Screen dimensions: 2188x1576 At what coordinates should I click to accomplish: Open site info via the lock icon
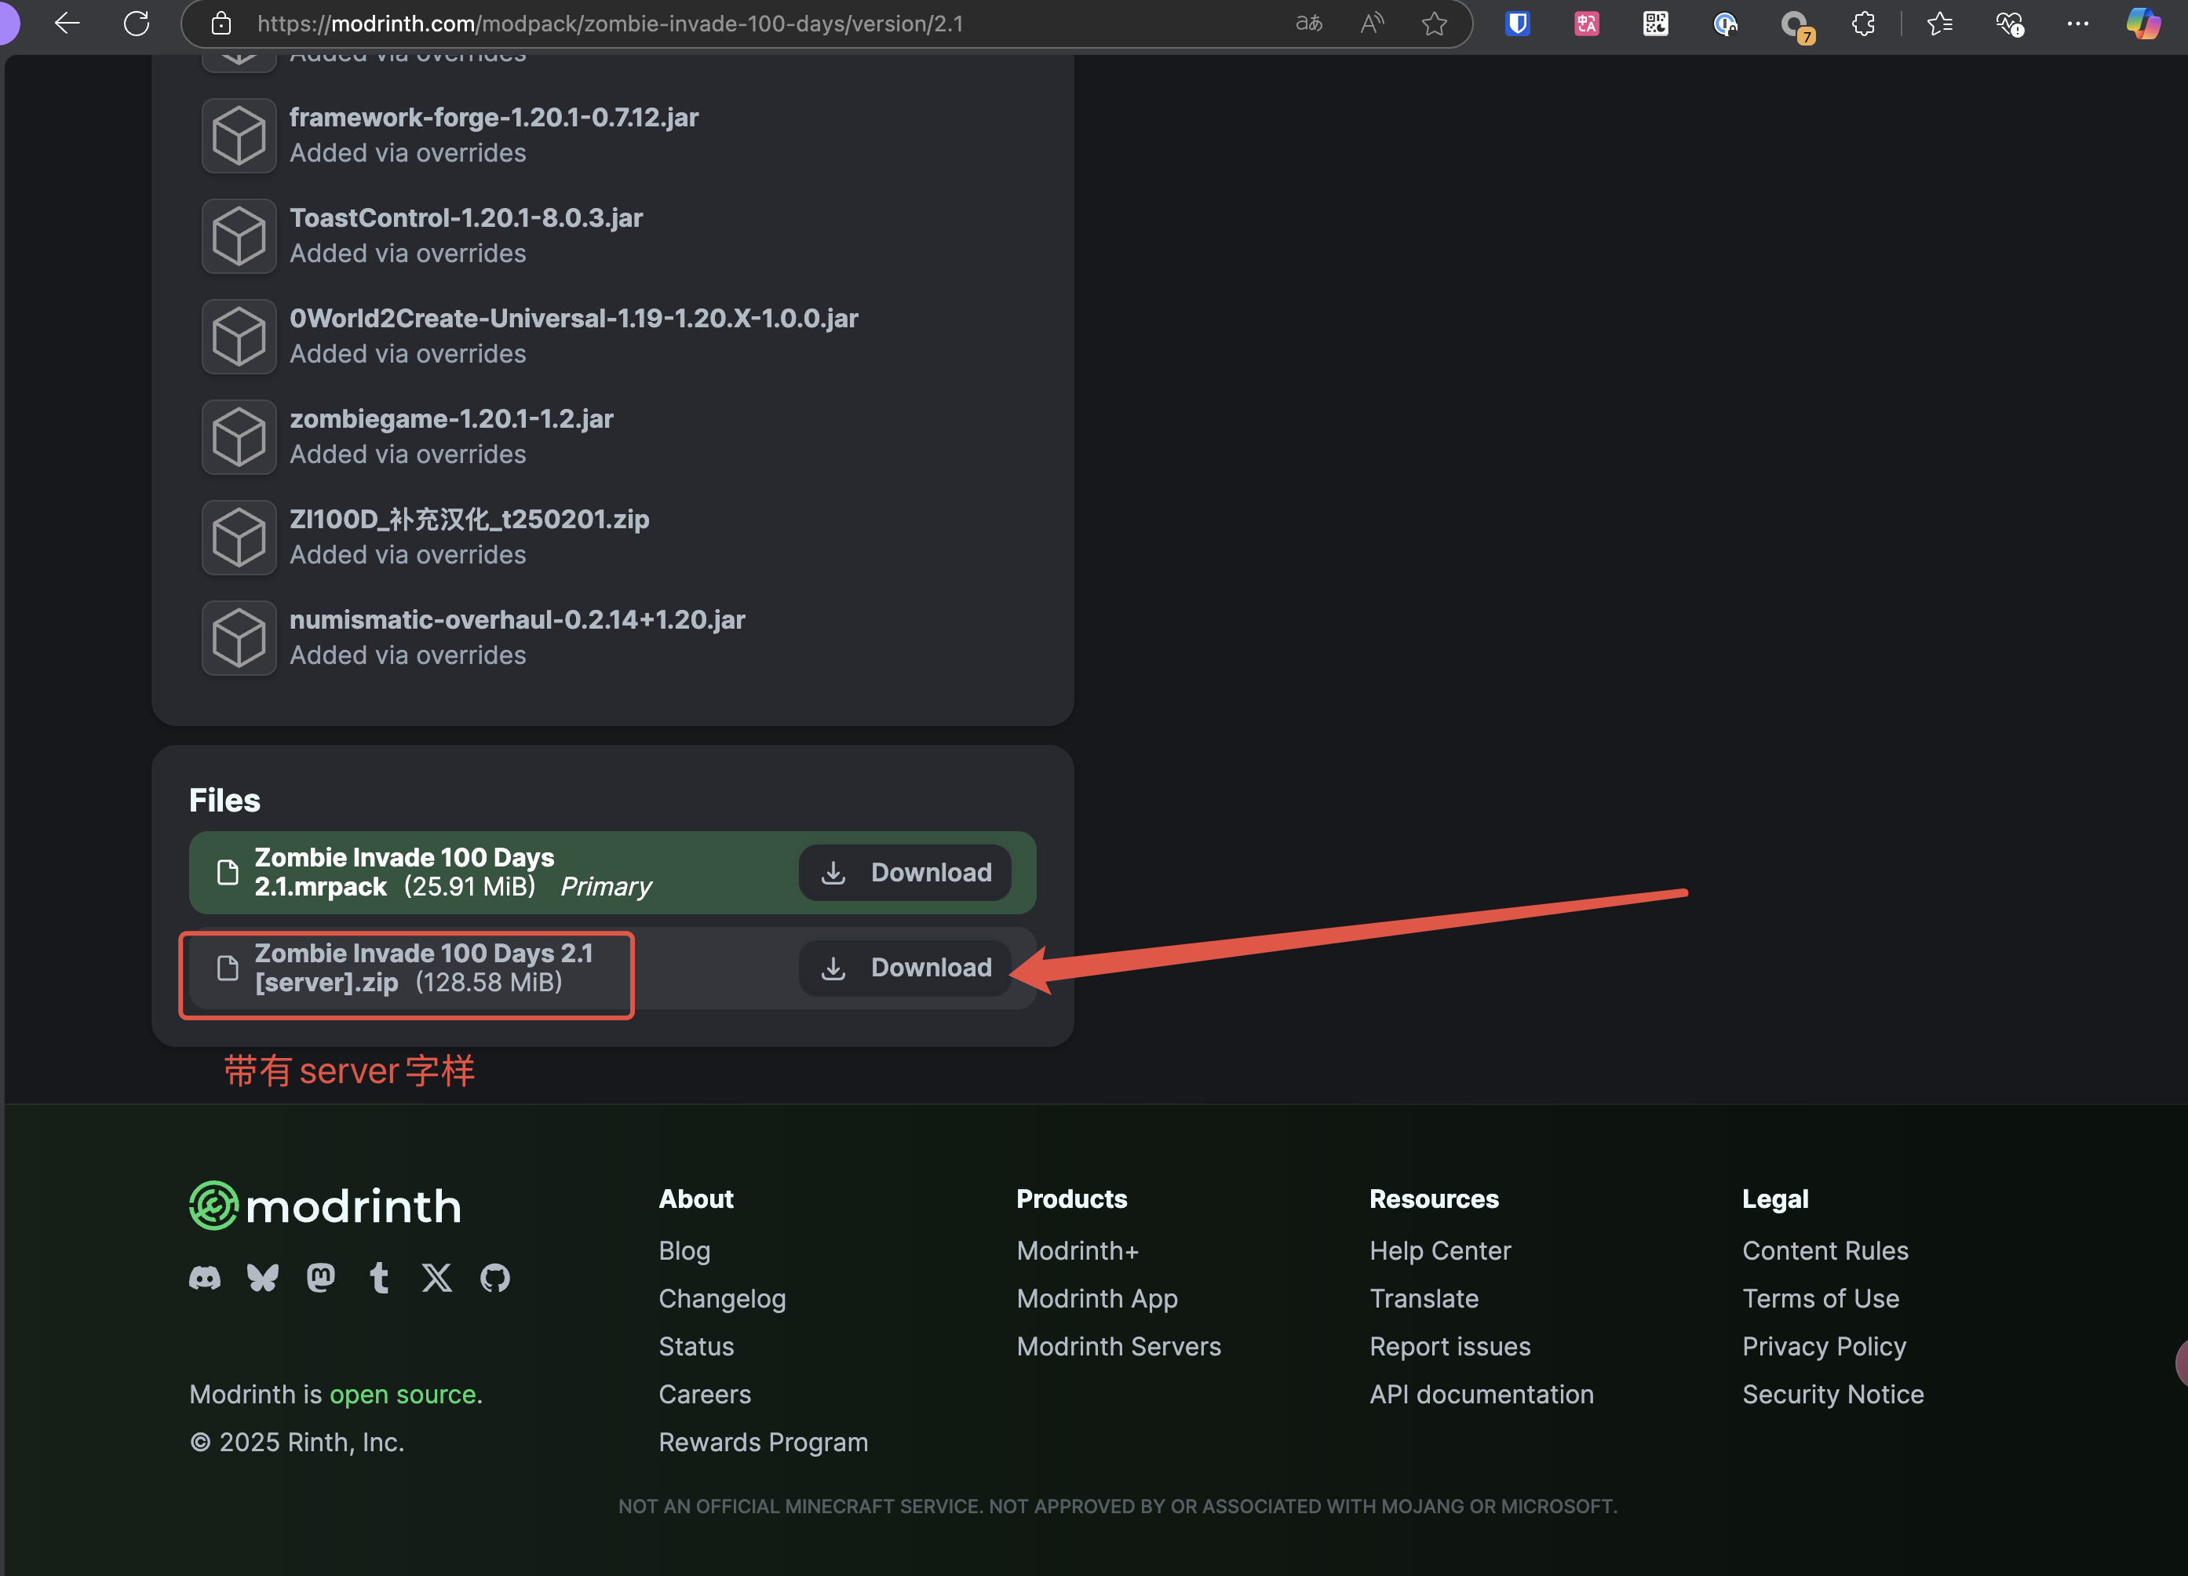coord(221,24)
